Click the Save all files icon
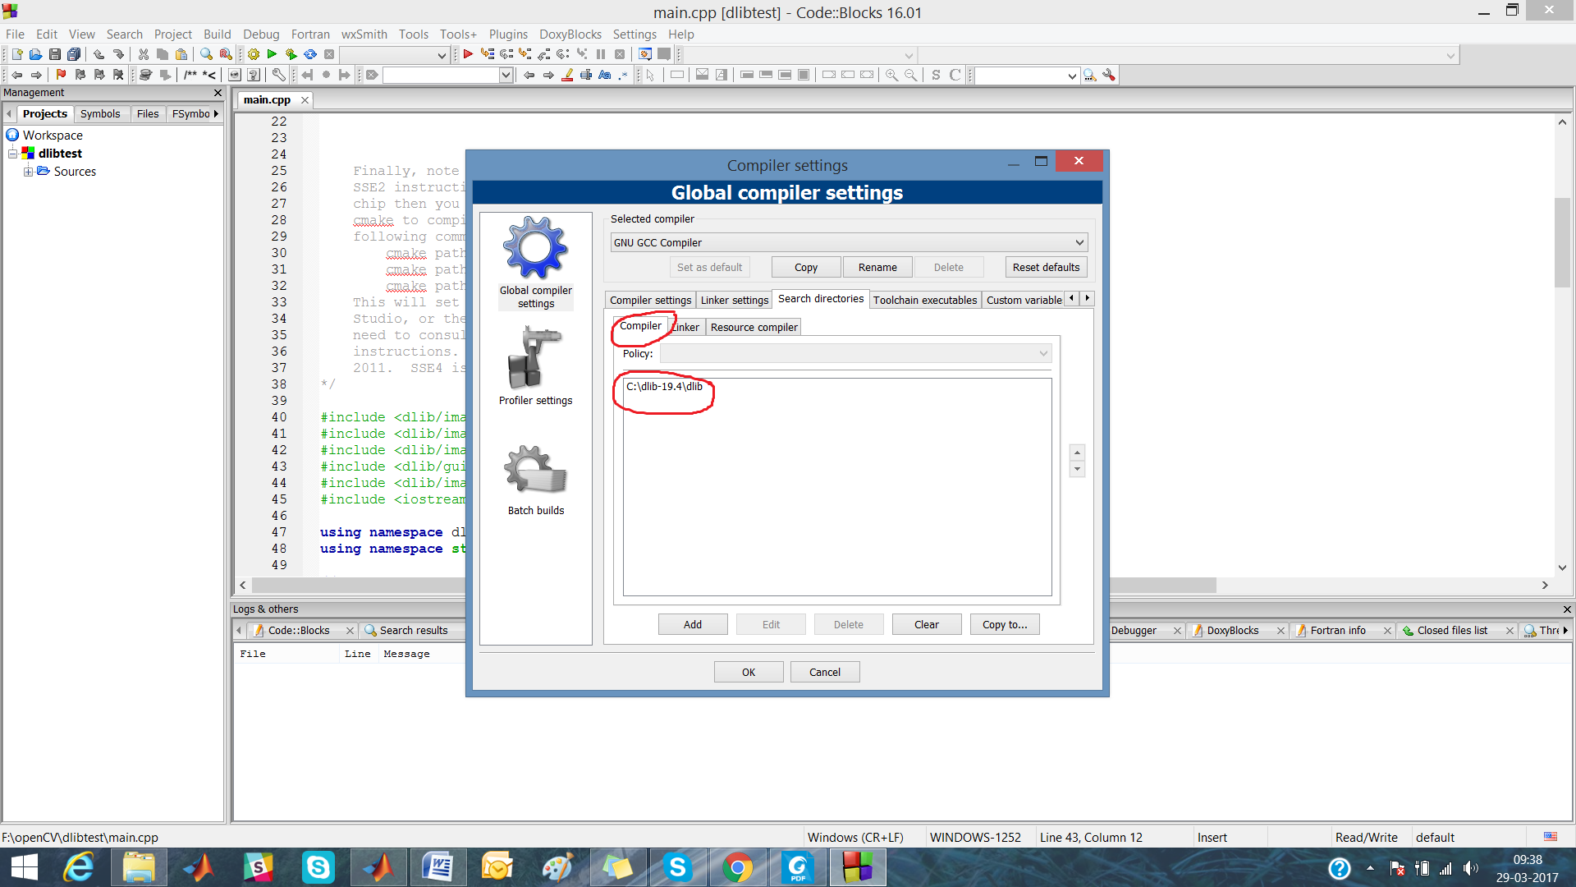The image size is (1576, 887). tap(73, 54)
